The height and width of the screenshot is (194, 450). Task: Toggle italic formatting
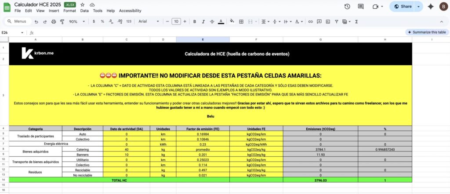pos(203,21)
